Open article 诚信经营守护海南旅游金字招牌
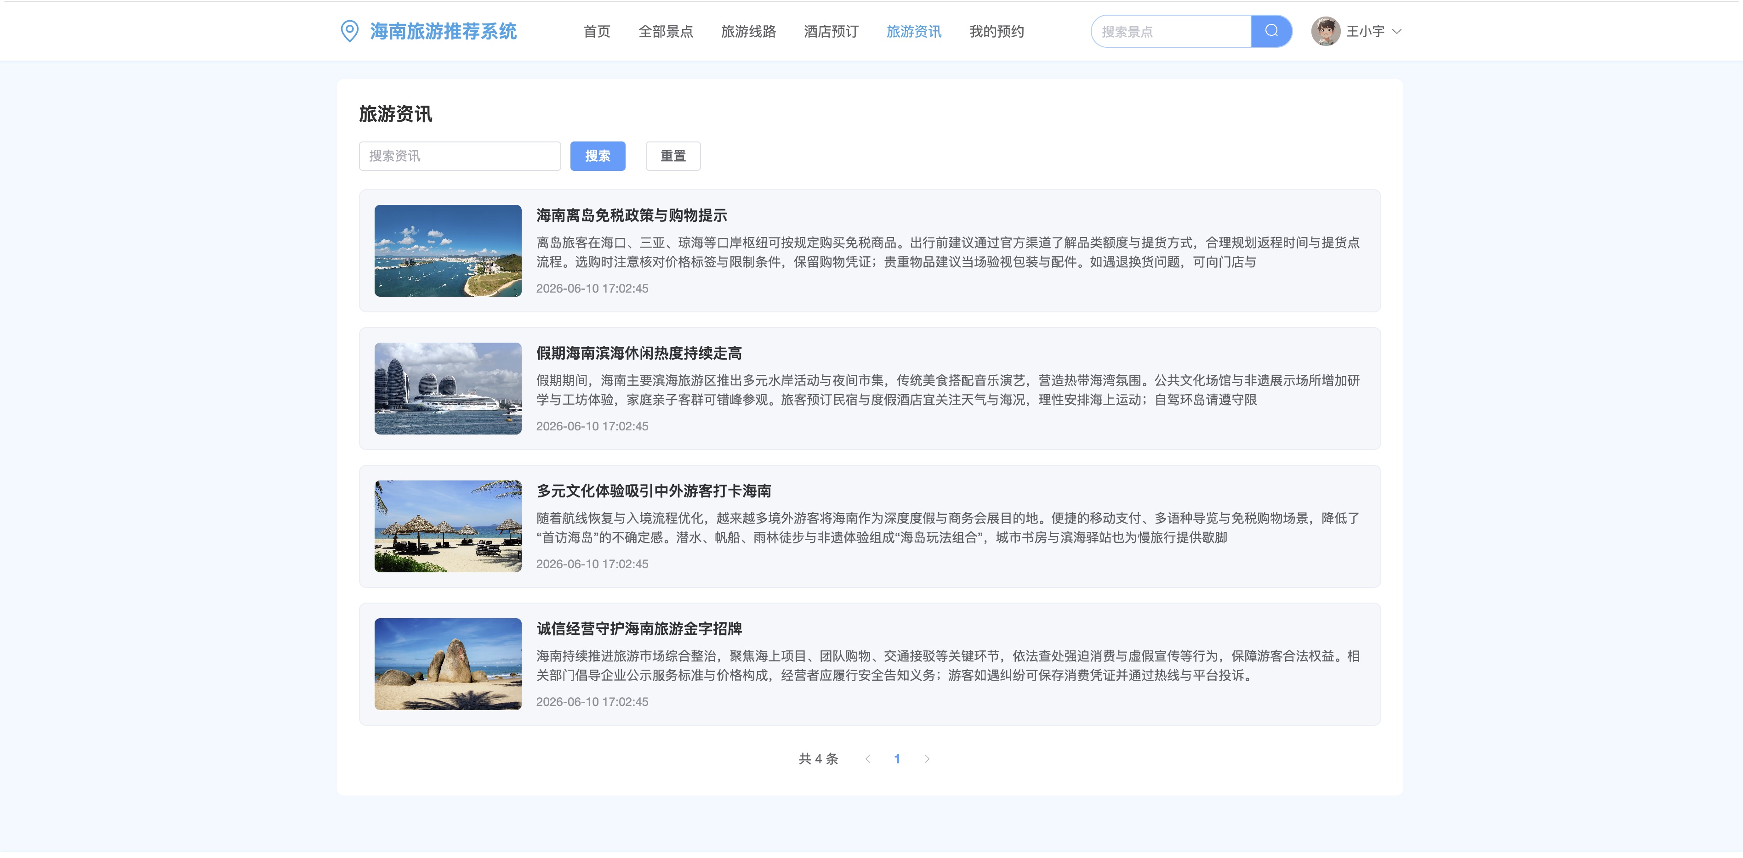 639,629
